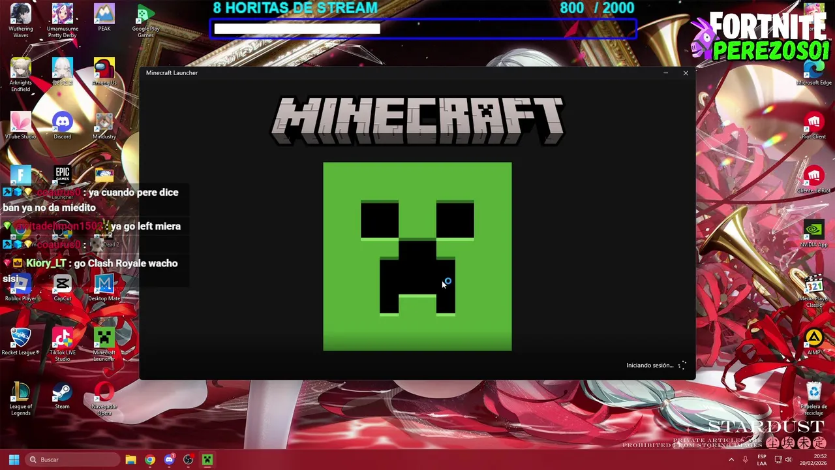Select Cliente de Riot desktop icon
Screen dimensions: 835x470
click(x=814, y=180)
